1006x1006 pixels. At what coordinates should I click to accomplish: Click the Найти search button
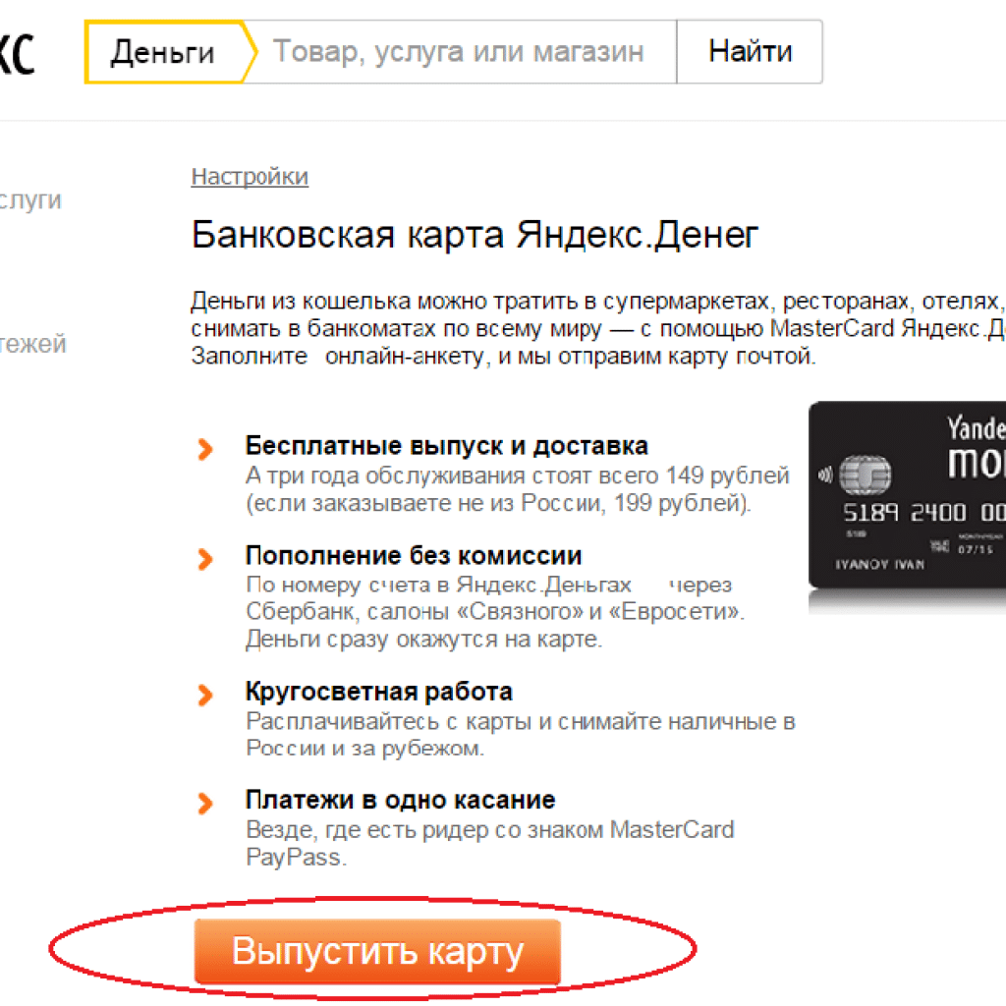point(750,52)
